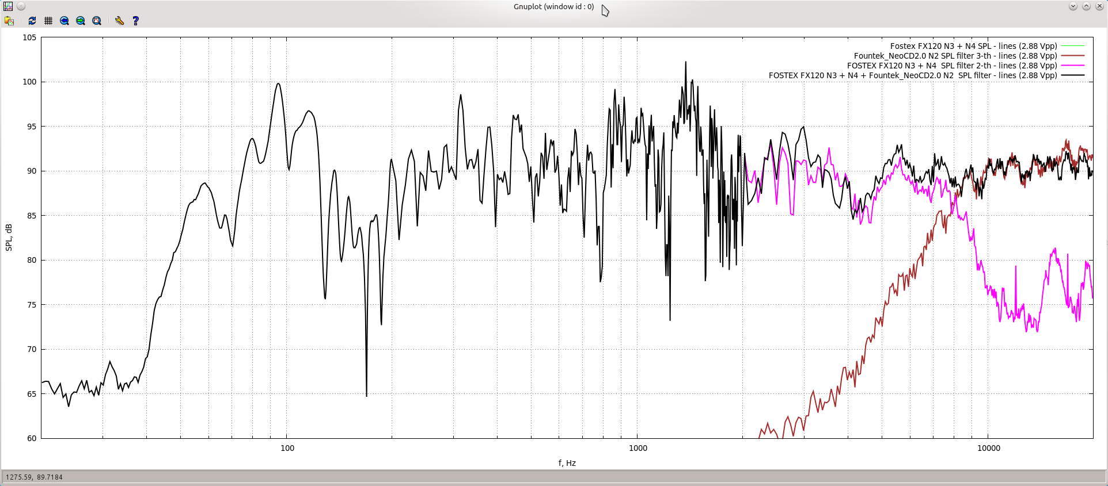The height and width of the screenshot is (486, 1108).
Task: Click the 85 tick label on the y-axis
Action: coord(32,216)
